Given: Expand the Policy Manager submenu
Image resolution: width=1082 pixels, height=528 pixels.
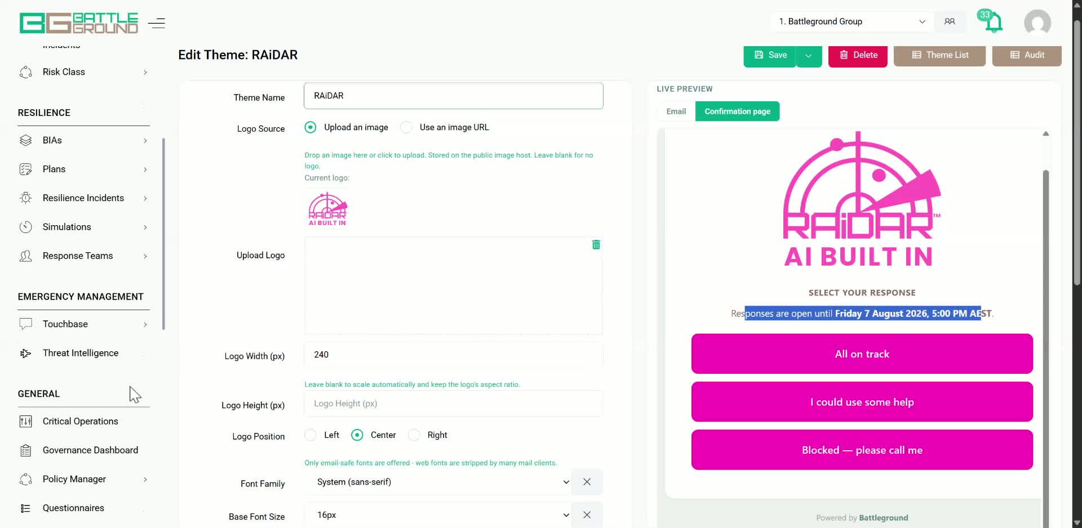Looking at the screenshot, I should pyautogui.click(x=145, y=480).
